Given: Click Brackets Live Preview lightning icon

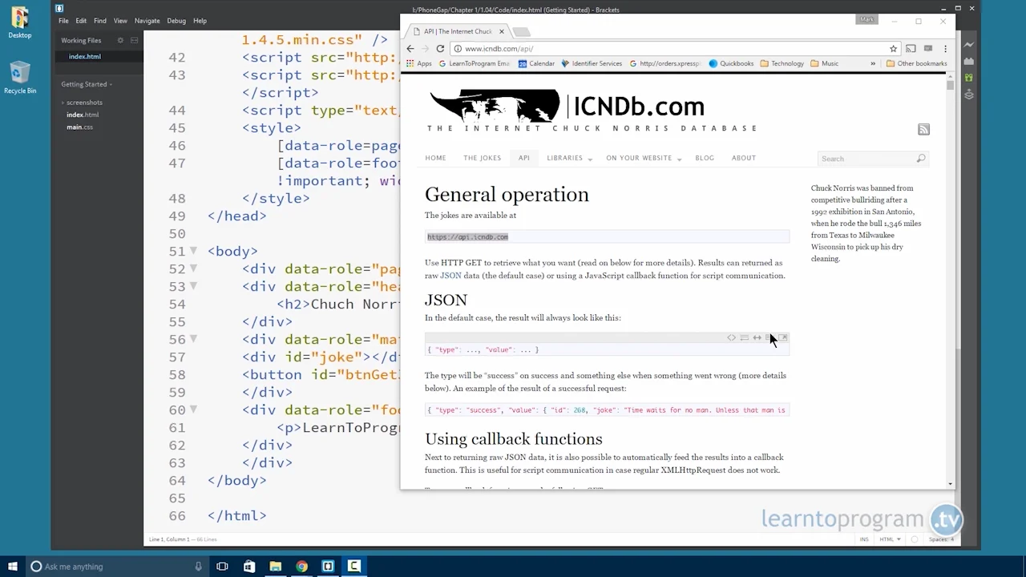Looking at the screenshot, I should [969, 45].
